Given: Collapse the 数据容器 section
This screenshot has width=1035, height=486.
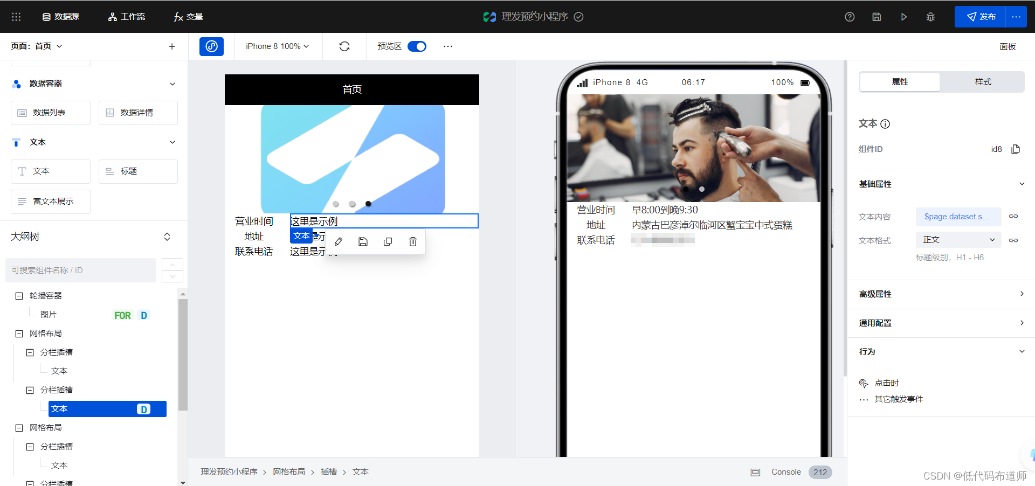Looking at the screenshot, I should 172,84.
